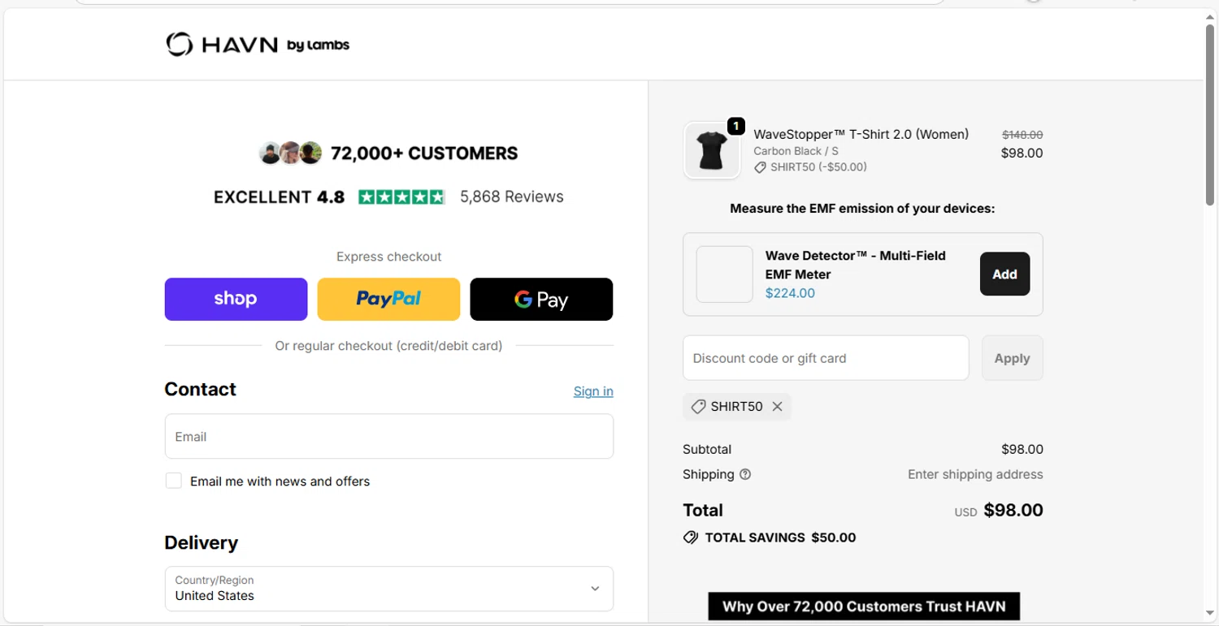
Task: Click the HAVN by Lambs logo
Action: coord(258,45)
